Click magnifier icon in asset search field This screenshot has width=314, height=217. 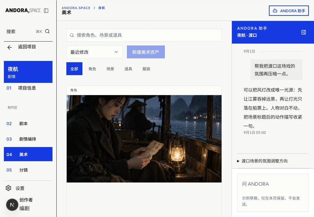[x=72, y=35]
